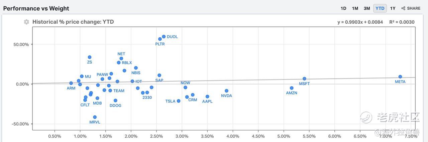Select the TSLA data point
Image resolution: width=428 pixels, height=142 pixels.
(x=179, y=101)
